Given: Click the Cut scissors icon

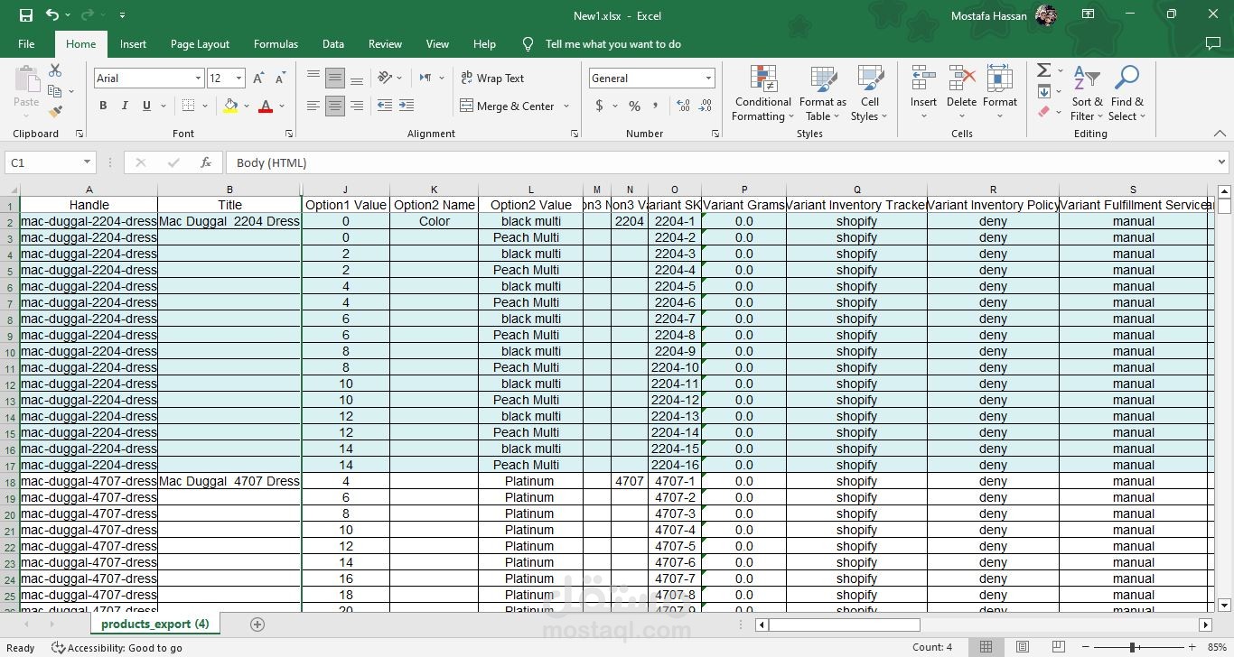Looking at the screenshot, I should tap(55, 70).
